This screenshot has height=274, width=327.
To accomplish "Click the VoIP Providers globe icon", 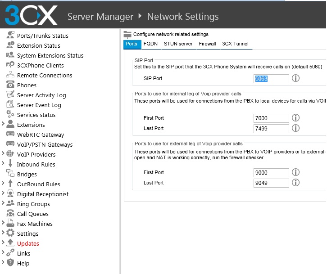I will [x=10, y=153].
